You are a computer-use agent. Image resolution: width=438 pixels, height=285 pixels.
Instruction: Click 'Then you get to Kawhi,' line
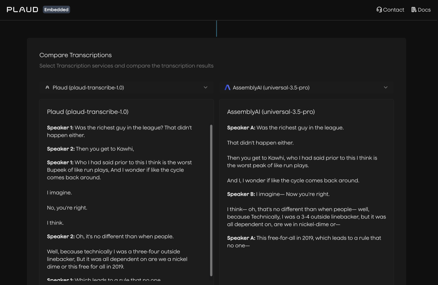pyautogui.click(x=90, y=149)
